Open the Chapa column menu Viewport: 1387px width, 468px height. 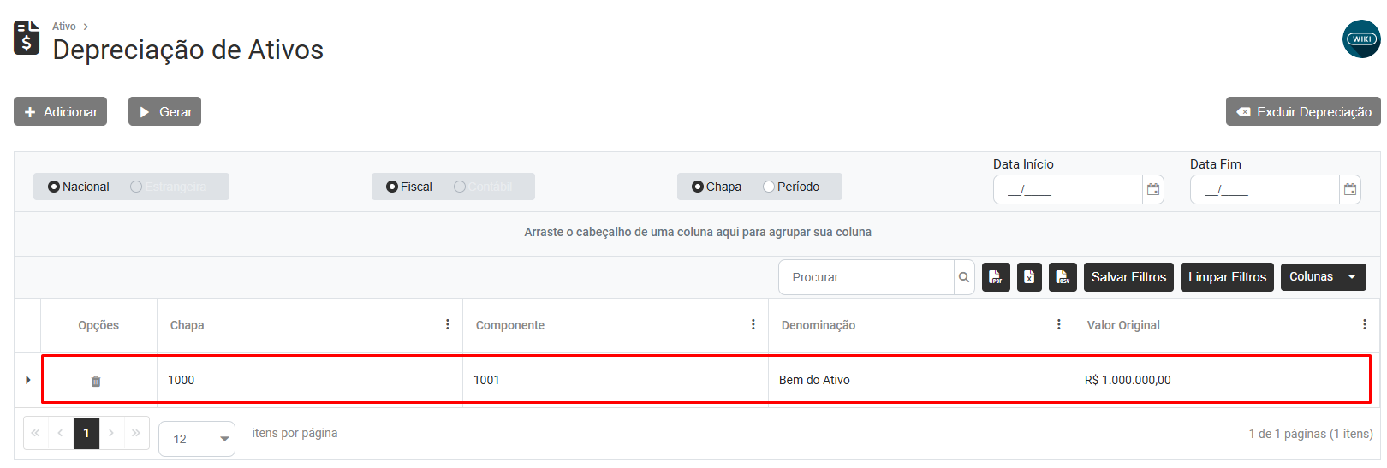[x=447, y=325]
